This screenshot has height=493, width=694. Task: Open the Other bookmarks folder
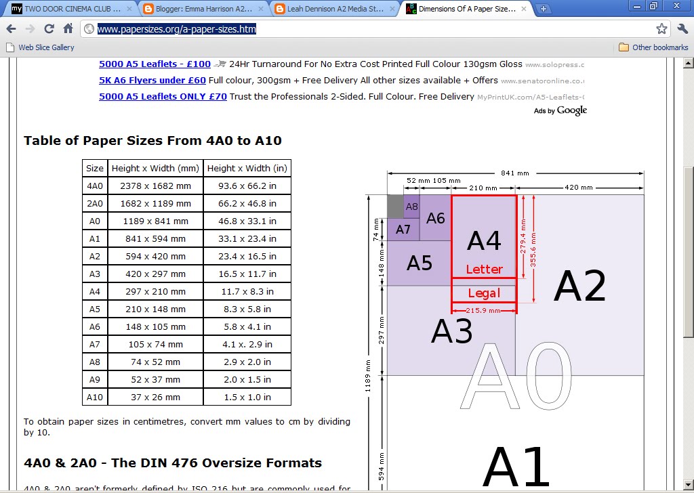tap(653, 47)
